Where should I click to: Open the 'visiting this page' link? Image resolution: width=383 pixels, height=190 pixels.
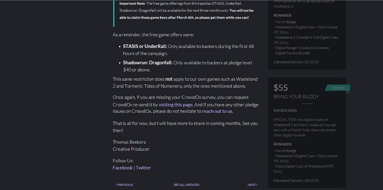click(x=175, y=104)
